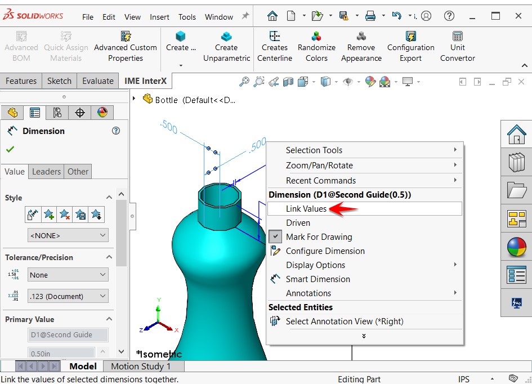Switch to the Sketch tab
532x384 pixels.
tap(59, 81)
